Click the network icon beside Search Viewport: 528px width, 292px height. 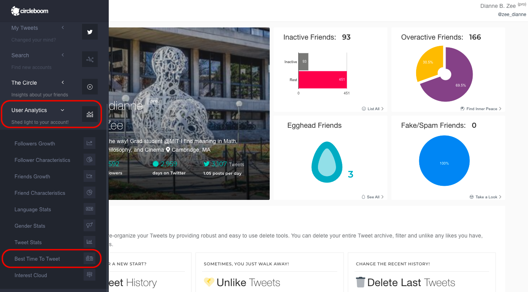(x=90, y=59)
